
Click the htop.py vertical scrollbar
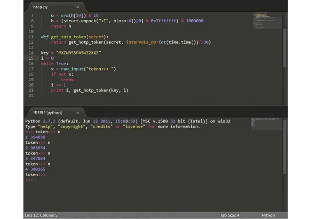285,48
